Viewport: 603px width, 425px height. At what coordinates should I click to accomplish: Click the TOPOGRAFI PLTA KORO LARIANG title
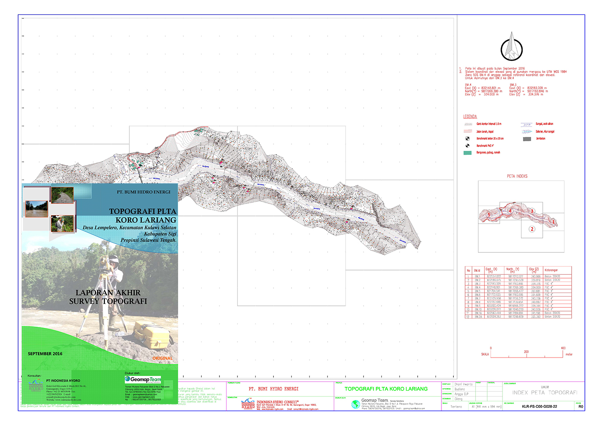pyautogui.click(x=386, y=389)
